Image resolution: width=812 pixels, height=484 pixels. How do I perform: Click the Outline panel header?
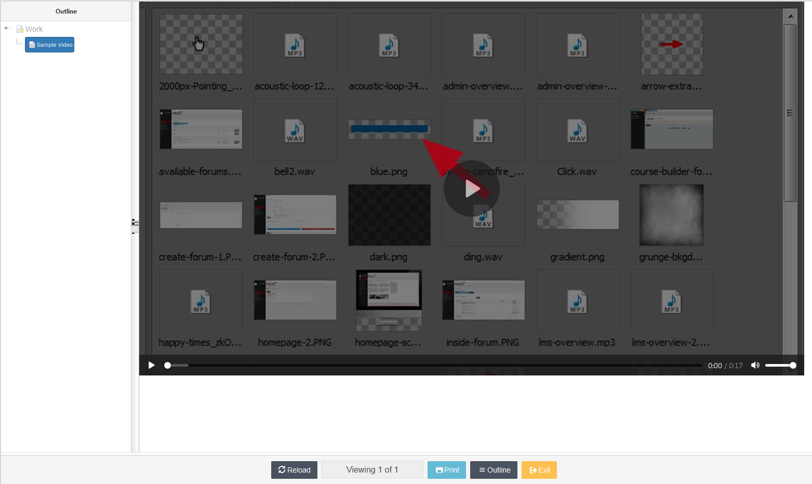tap(66, 11)
